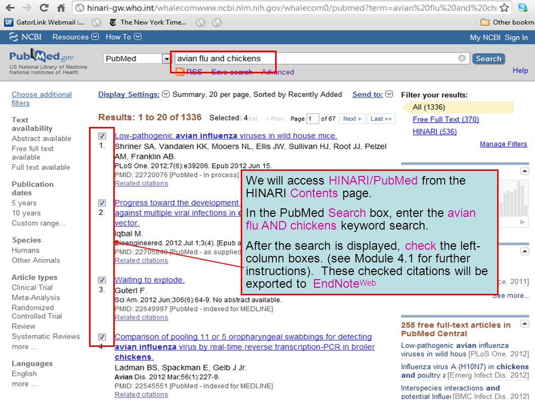Click the Page number input box
Viewport: 535px width, 401px height.
(312, 119)
